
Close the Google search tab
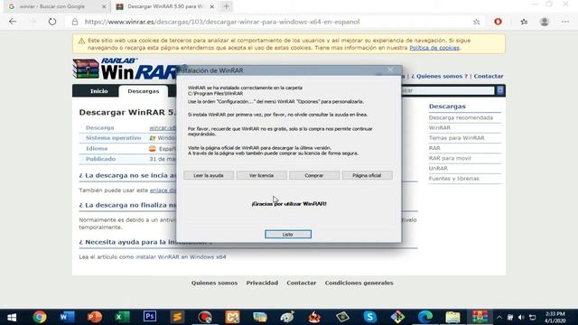[104, 6]
